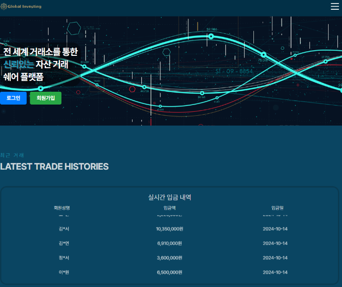
Task: Click the 회원성명 column header
Action: point(62,208)
